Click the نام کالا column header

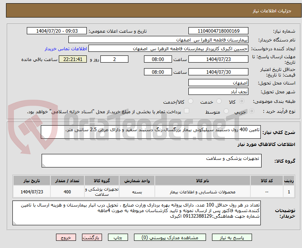point(202,181)
